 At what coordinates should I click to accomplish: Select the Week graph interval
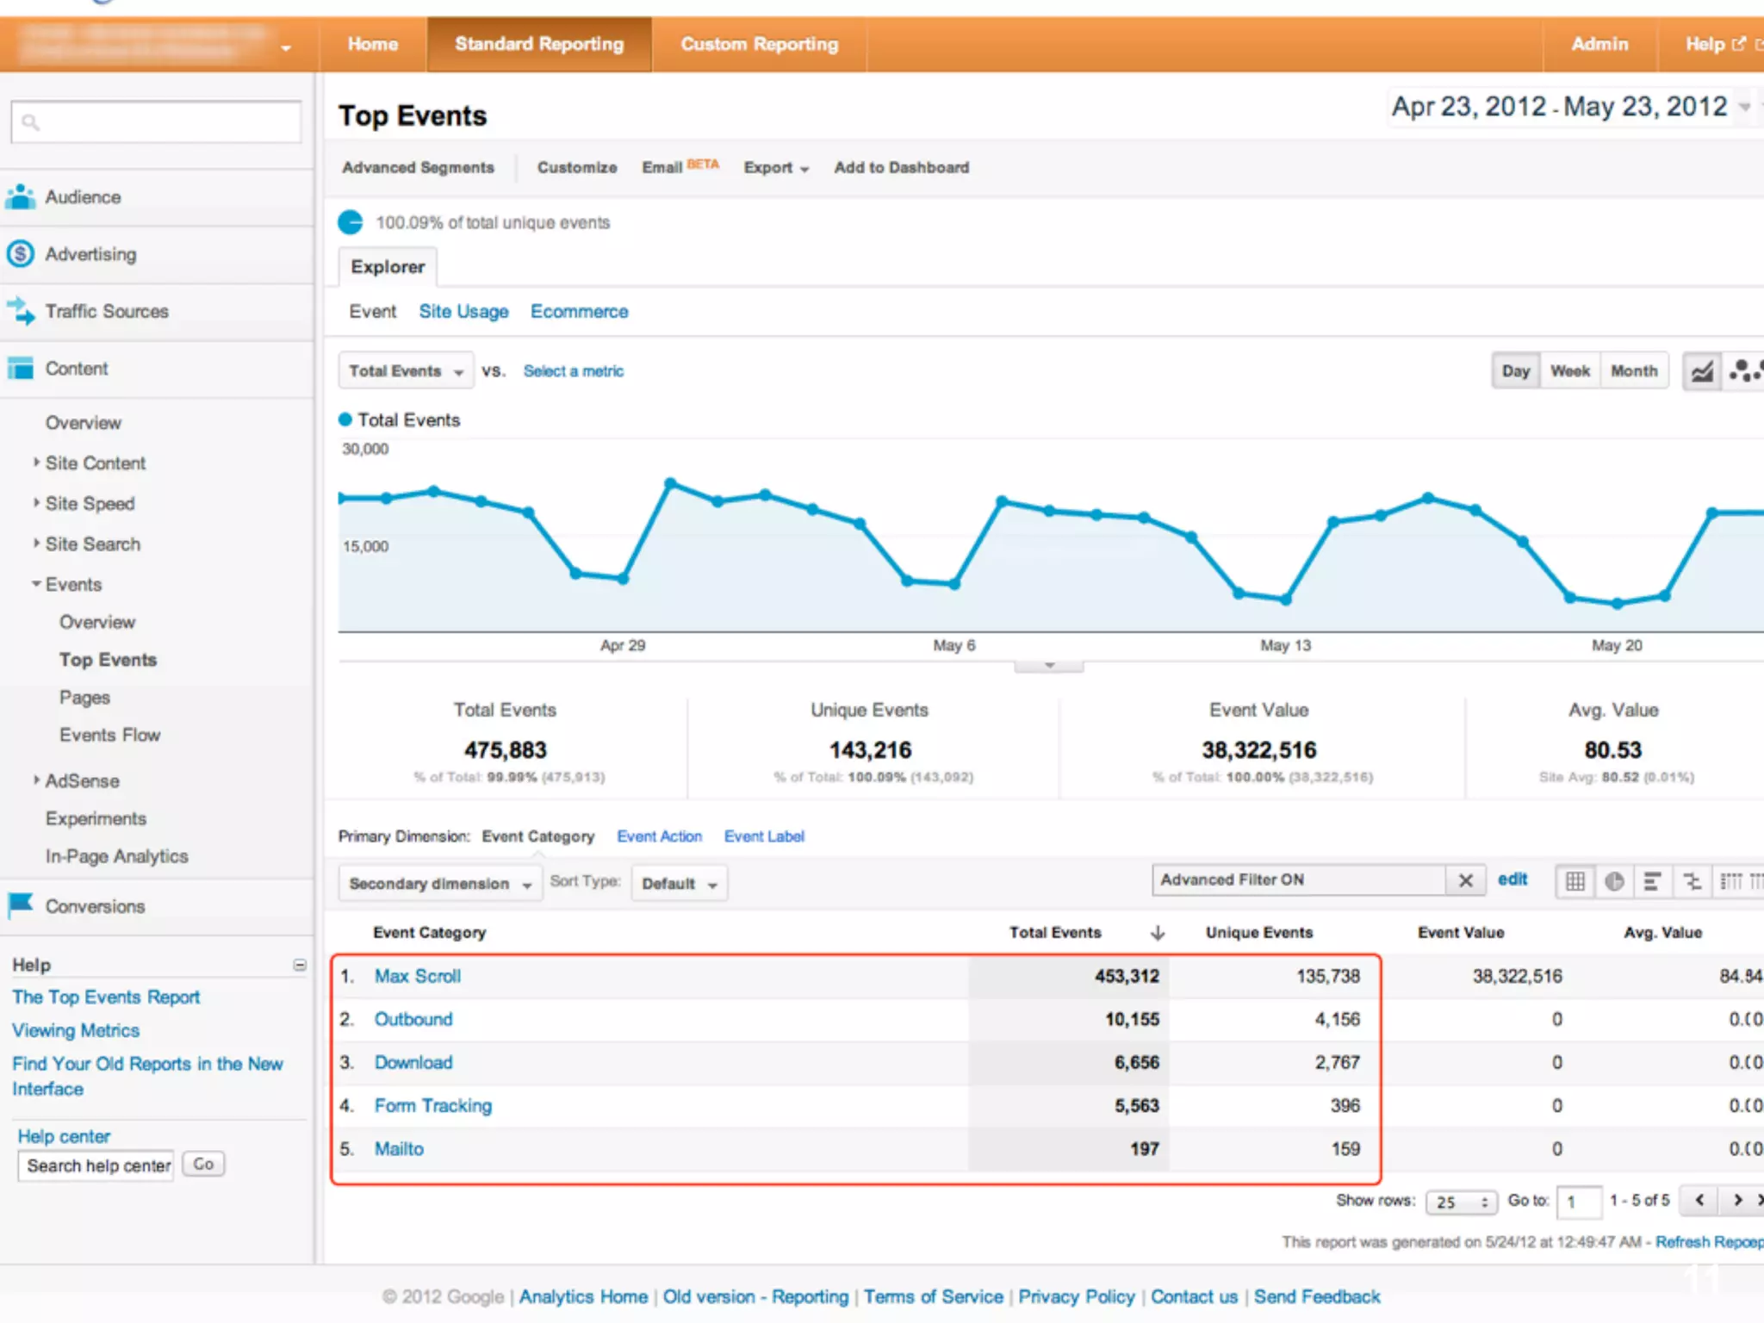1569,371
